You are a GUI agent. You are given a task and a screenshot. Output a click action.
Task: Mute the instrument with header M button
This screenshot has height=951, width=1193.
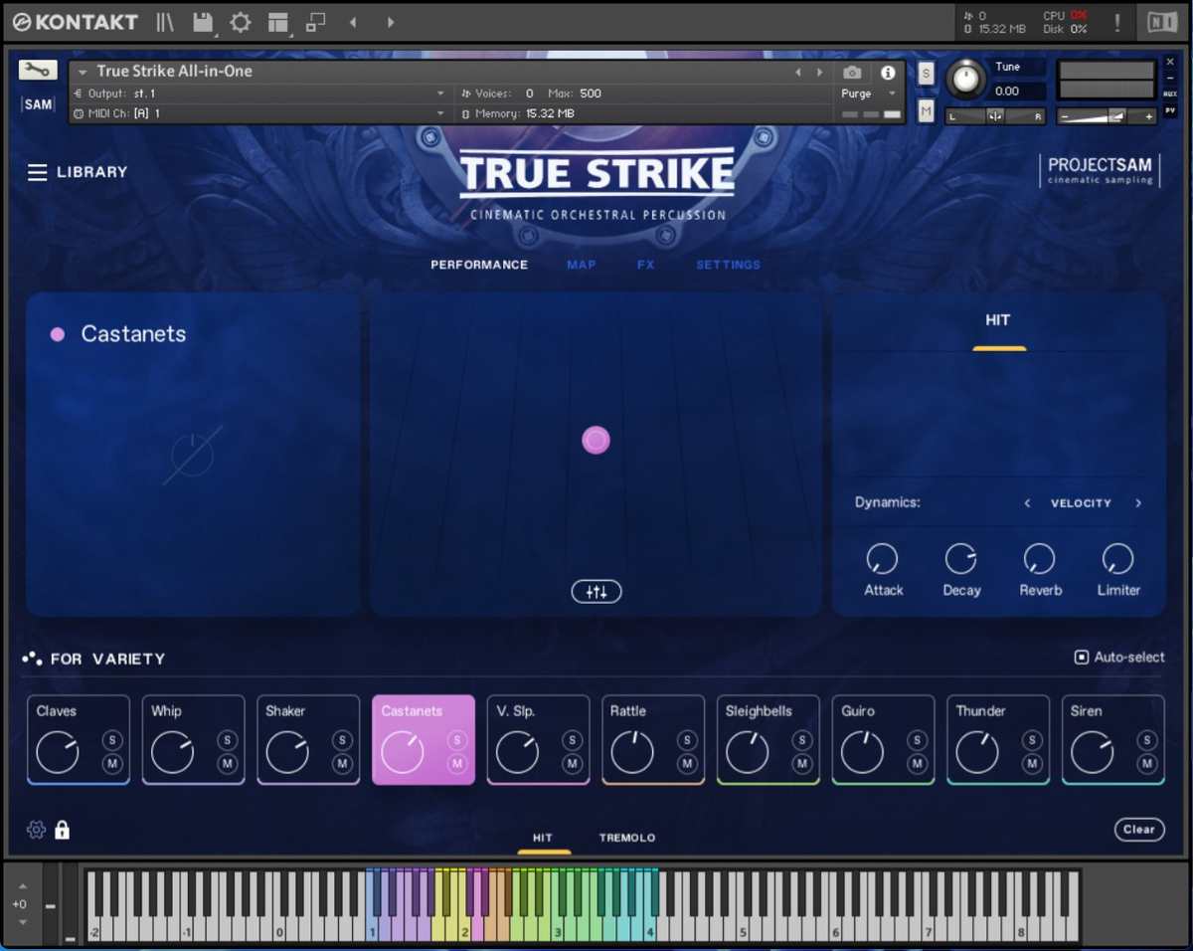coord(926,111)
